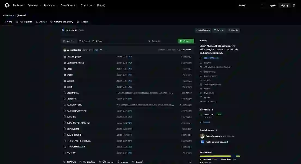View the 55 Commits history
The height and width of the screenshot is (164, 301).
point(184,50)
